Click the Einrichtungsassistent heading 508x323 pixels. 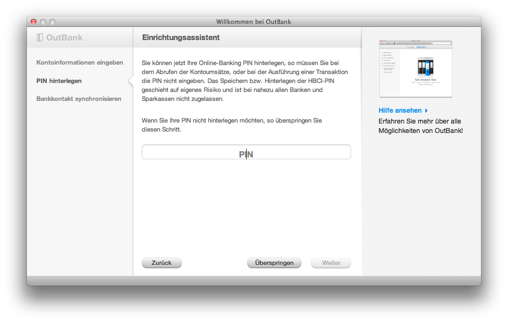(x=181, y=38)
